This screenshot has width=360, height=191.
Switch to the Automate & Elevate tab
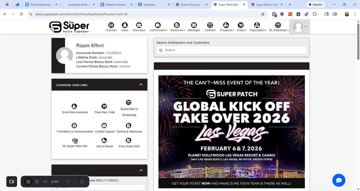click(x=79, y=5)
